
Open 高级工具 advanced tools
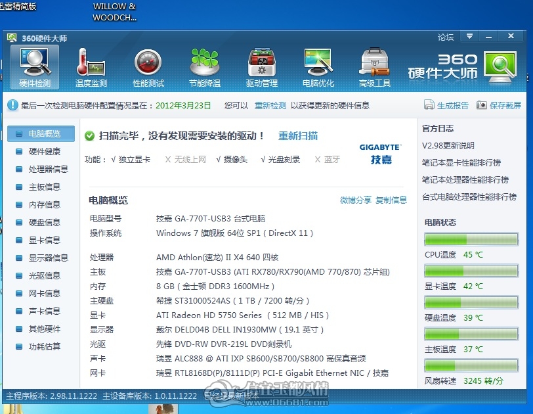pyautogui.click(x=375, y=67)
